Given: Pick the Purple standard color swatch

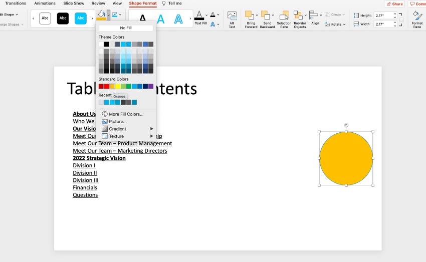Looking at the screenshot, I should click(x=151, y=86).
